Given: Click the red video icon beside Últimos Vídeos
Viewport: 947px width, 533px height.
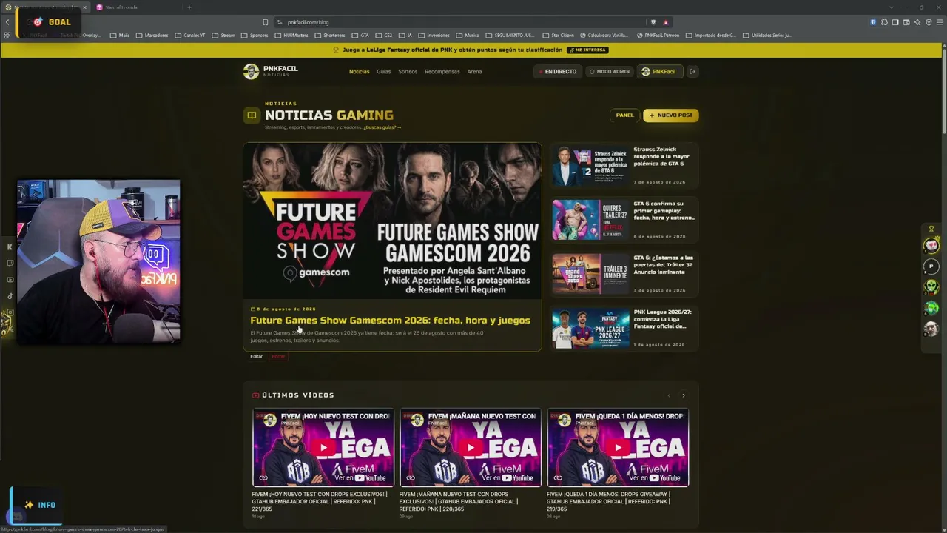Looking at the screenshot, I should tap(256, 395).
